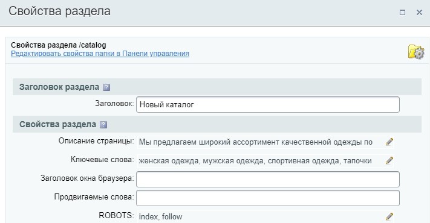This screenshot has height=223, width=430.
Task: Click the index, follow ROBOTS value
Action: (x=160, y=217)
